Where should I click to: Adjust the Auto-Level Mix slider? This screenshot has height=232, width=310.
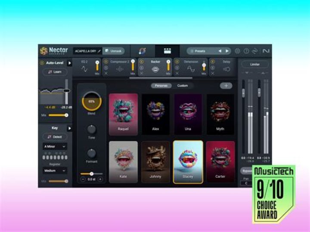click(58, 115)
